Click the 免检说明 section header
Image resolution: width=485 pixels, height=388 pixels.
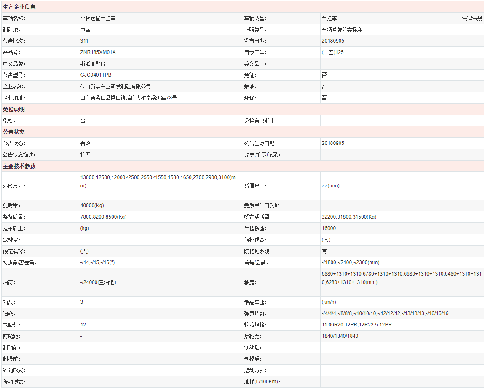[x=14, y=109]
